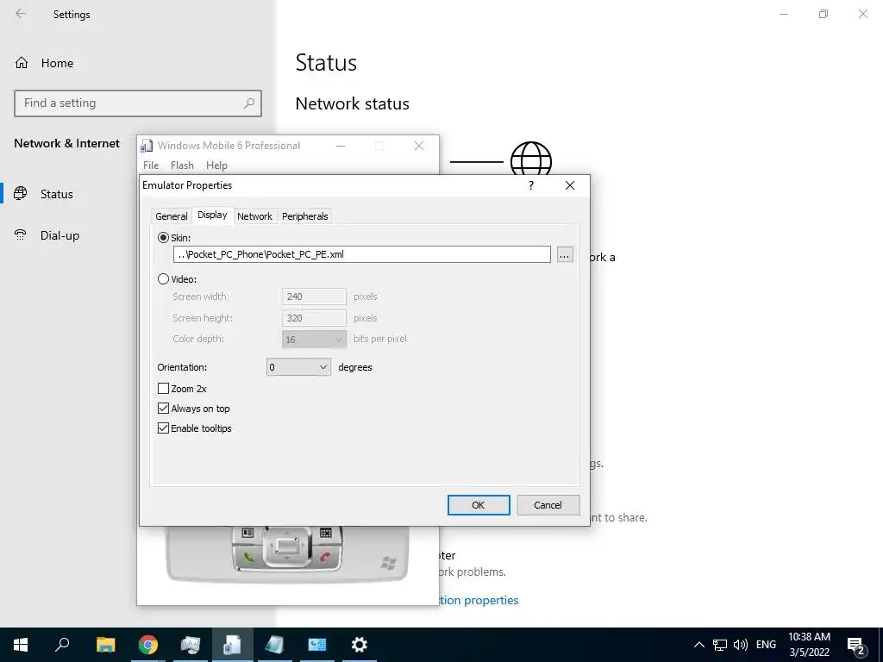
Task: Click the ENG language indicator
Action: (766, 645)
